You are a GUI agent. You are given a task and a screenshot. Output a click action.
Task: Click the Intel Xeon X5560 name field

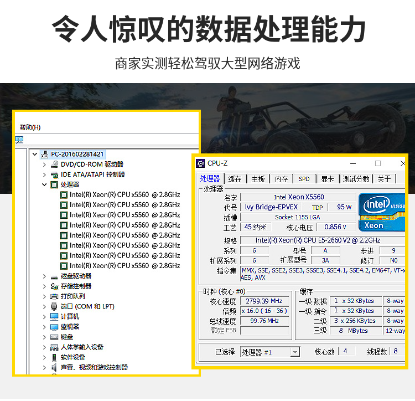click(x=298, y=197)
